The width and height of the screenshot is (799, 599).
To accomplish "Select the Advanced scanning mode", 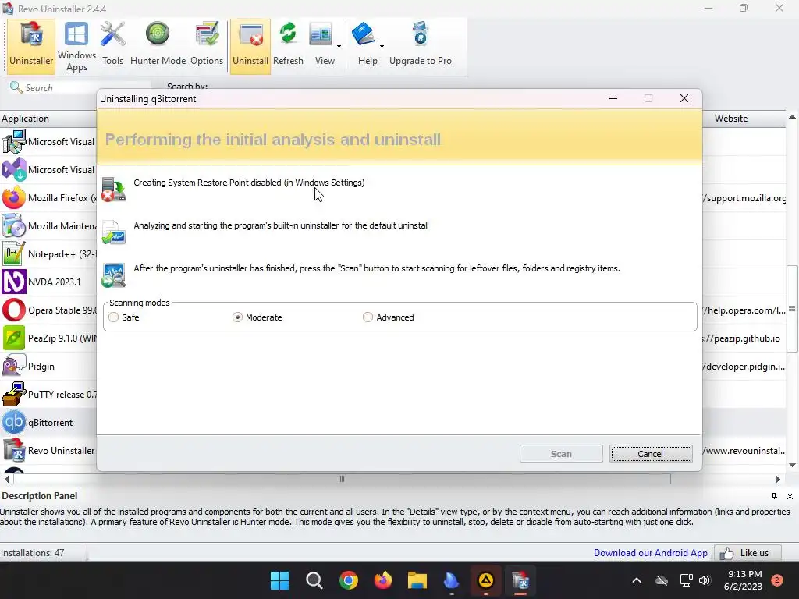I will click(x=368, y=317).
